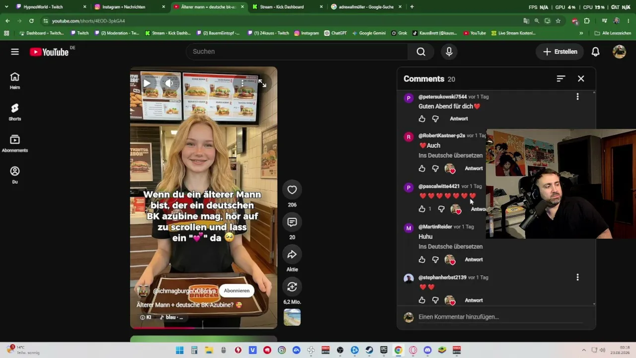Click the magnifying glass search button

point(421,52)
